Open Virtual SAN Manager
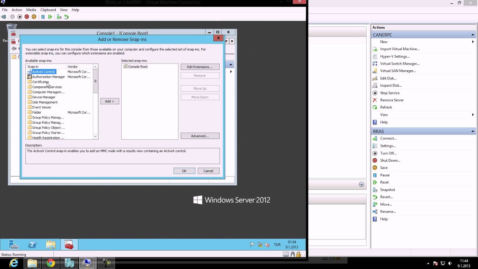This screenshot has height=269, width=478. [x=398, y=71]
